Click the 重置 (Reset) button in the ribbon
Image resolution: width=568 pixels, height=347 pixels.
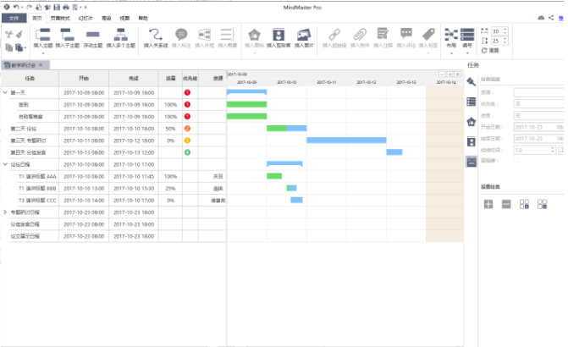coord(489,51)
